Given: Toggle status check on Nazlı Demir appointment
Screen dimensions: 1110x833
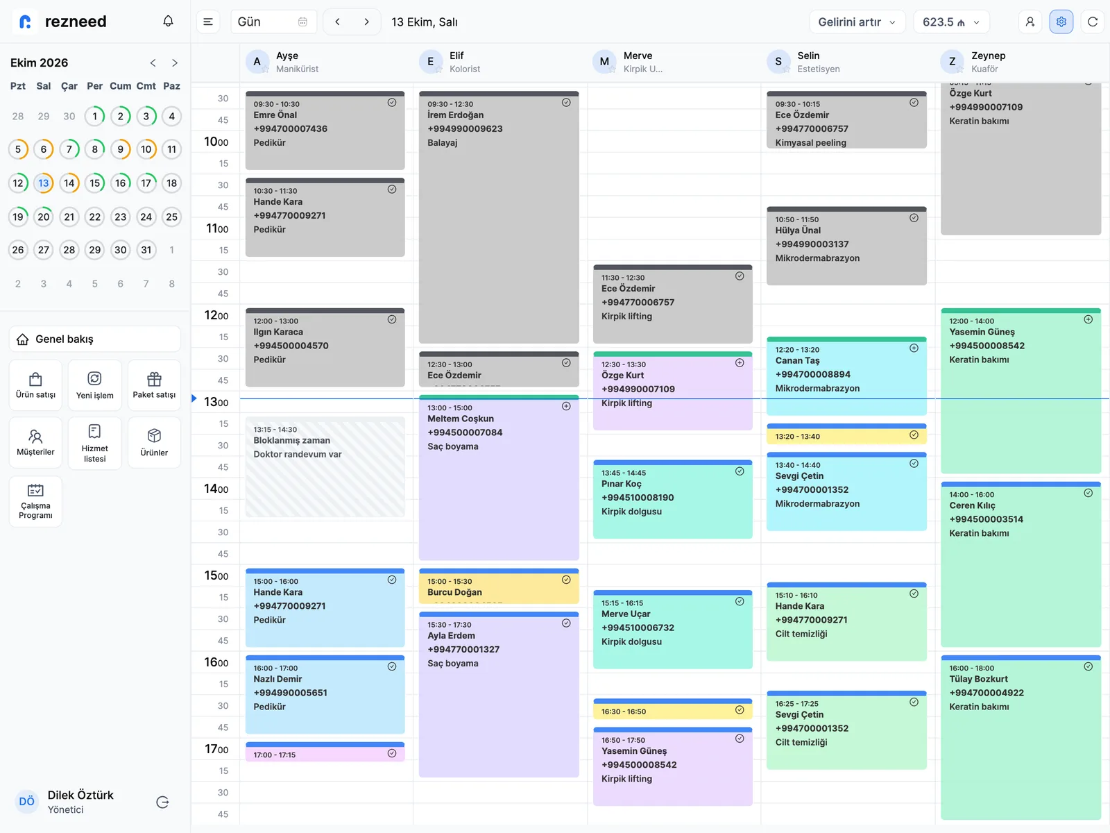Looking at the screenshot, I should click(x=392, y=666).
